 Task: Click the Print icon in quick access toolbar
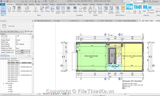pos(22,1)
